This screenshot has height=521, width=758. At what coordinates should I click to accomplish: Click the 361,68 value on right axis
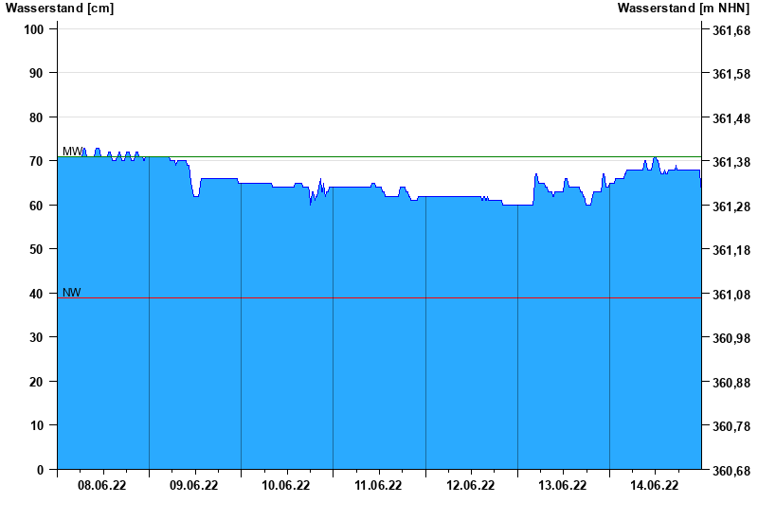tap(731, 30)
